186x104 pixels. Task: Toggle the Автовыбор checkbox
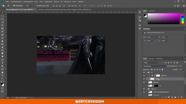(x=14, y=6)
